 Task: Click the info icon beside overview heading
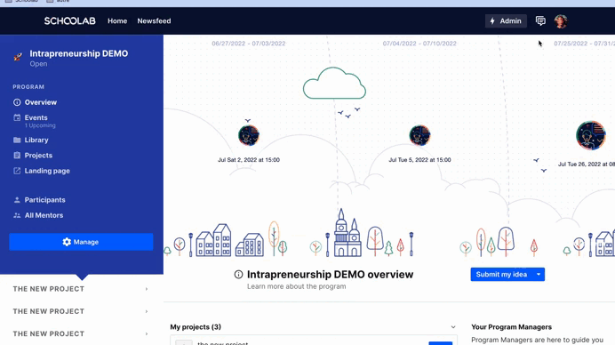coord(238,275)
